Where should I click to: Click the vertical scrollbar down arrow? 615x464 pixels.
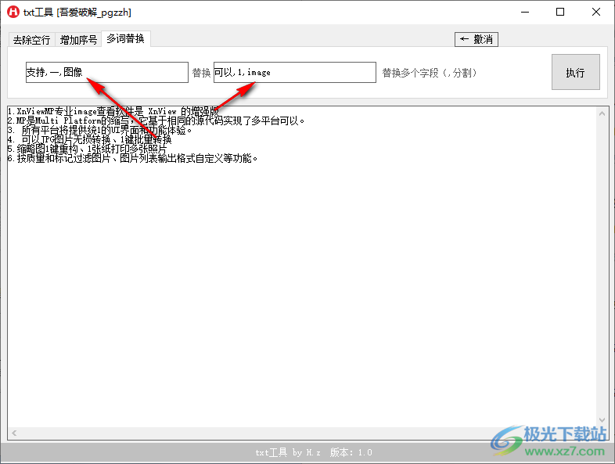click(602, 420)
